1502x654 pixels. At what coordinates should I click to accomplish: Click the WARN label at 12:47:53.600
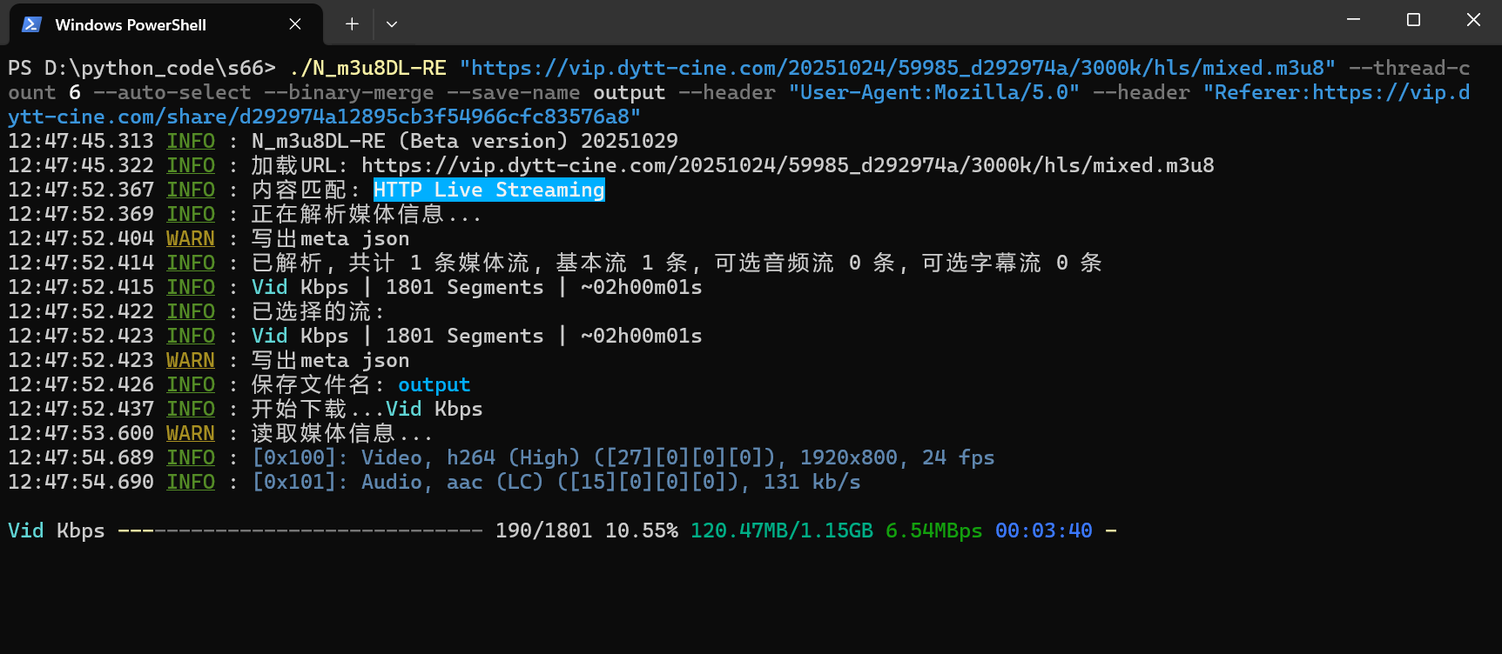point(191,433)
